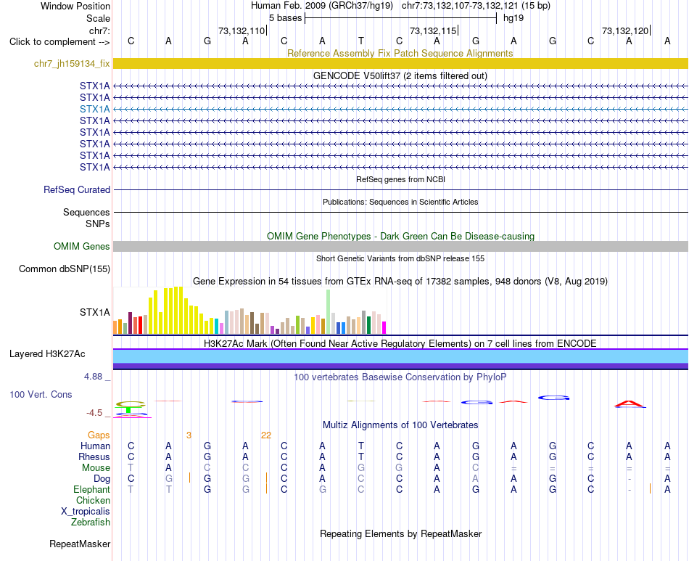
Task: Click '100 vertebrates Basewise Conservation by PhyloP' title
Action: click(x=400, y=377)
